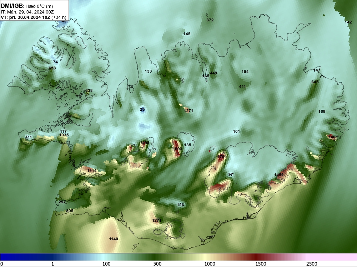Click the map value 25 on the blue pixel

pos(142,109)
